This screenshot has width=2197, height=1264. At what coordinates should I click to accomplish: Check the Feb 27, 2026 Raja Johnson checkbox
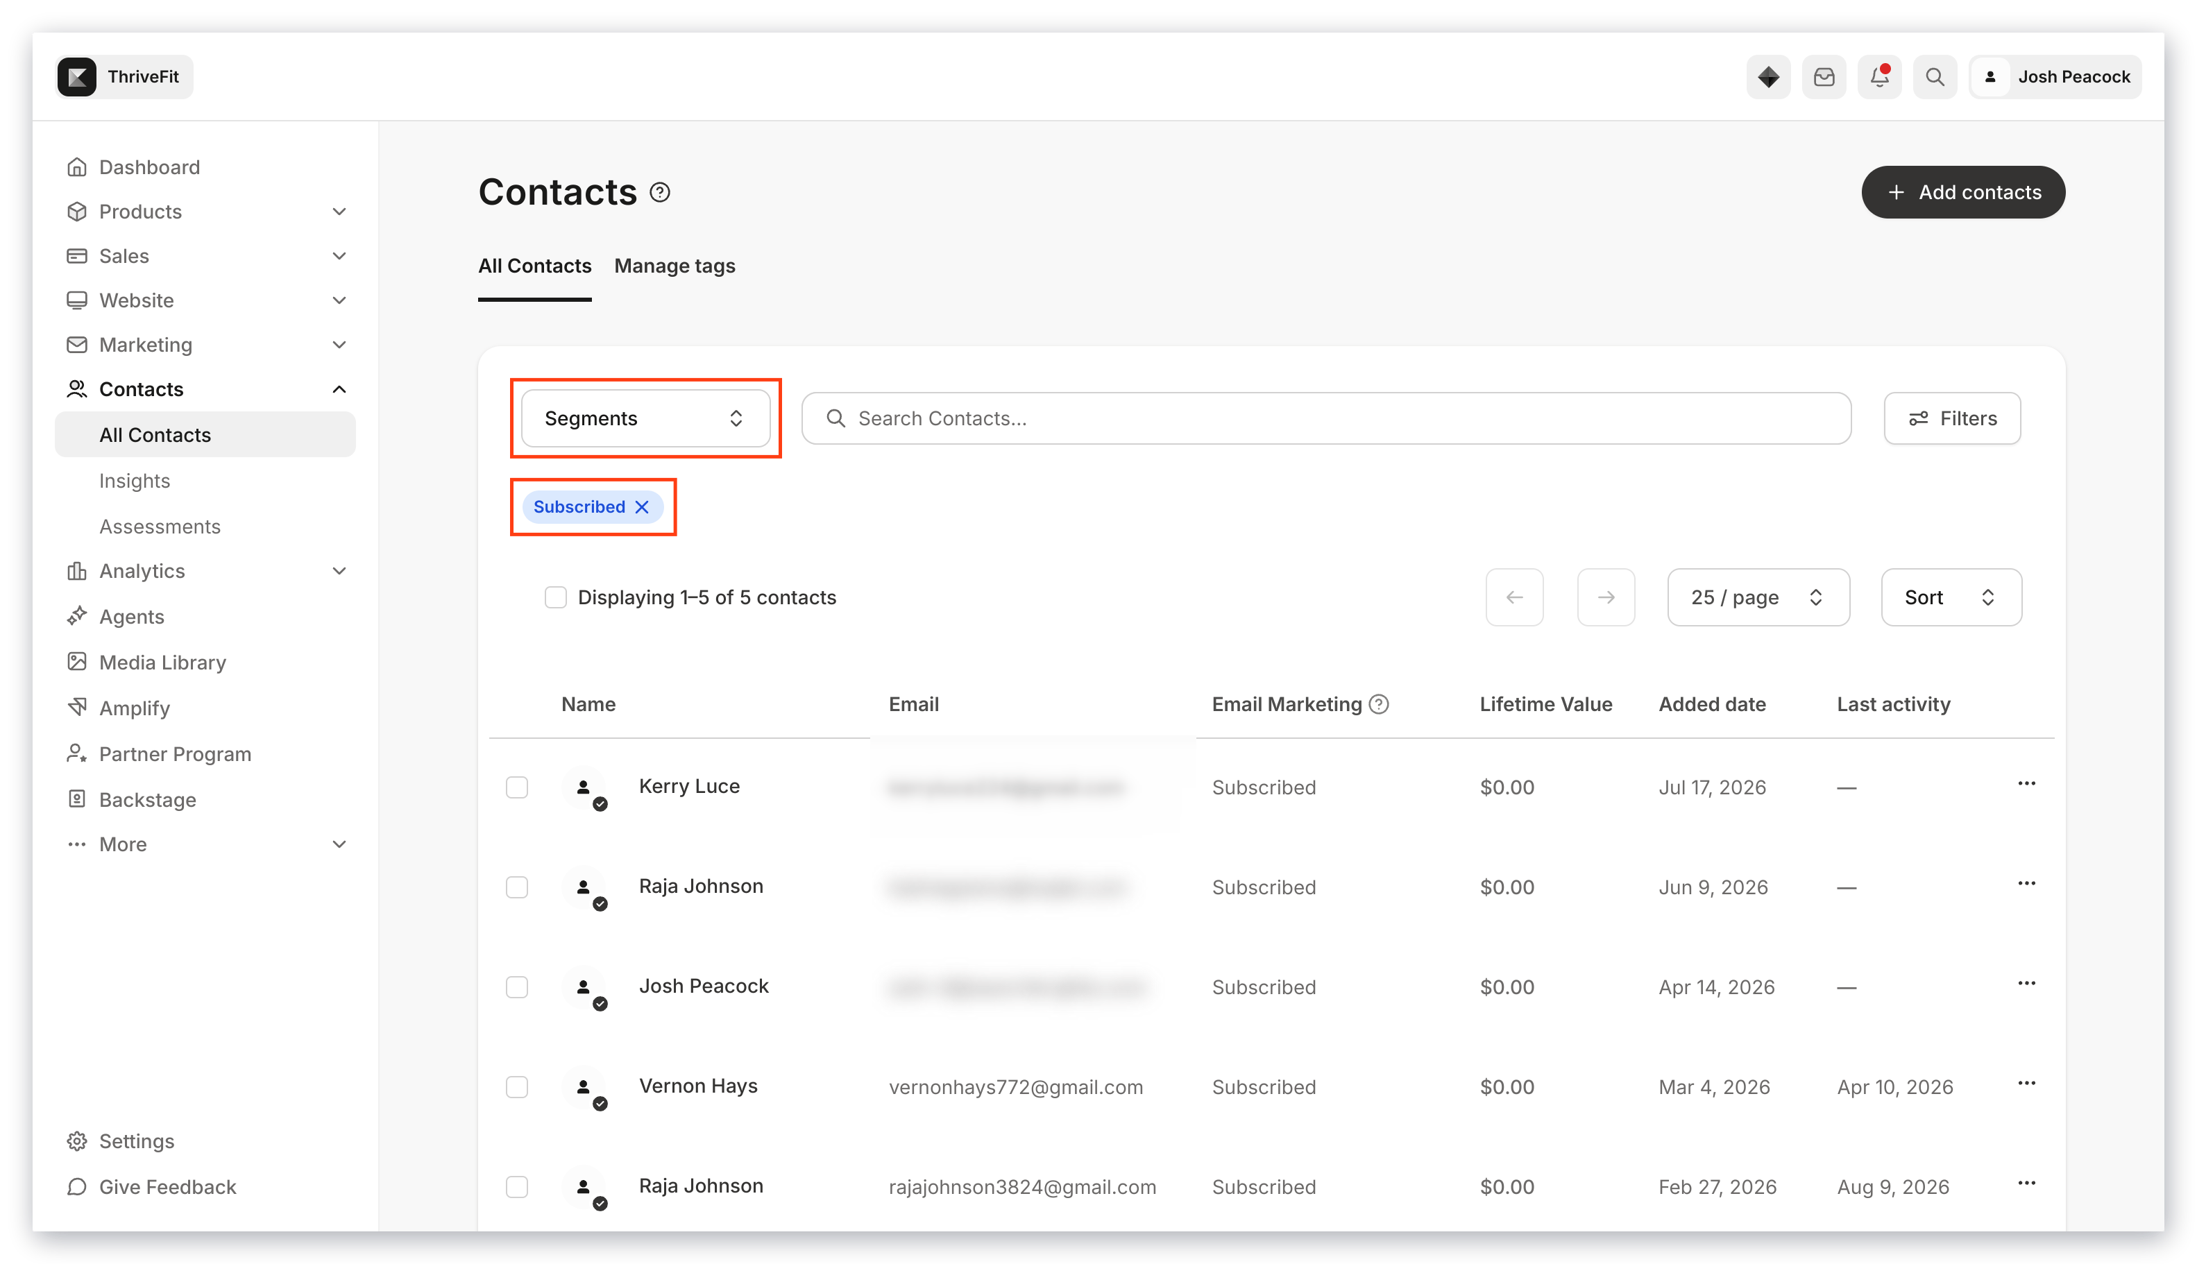517,1187
